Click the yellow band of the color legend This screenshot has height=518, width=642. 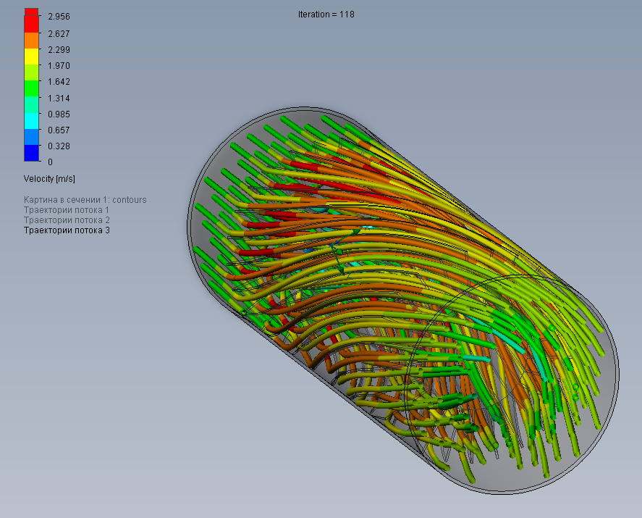32,57
